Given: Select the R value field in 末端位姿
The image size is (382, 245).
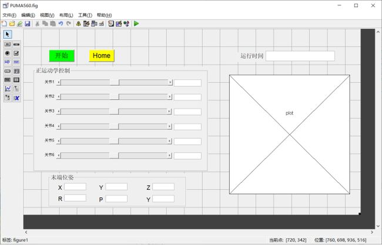Looking at the screenshot, I should [x=75, y=198].
